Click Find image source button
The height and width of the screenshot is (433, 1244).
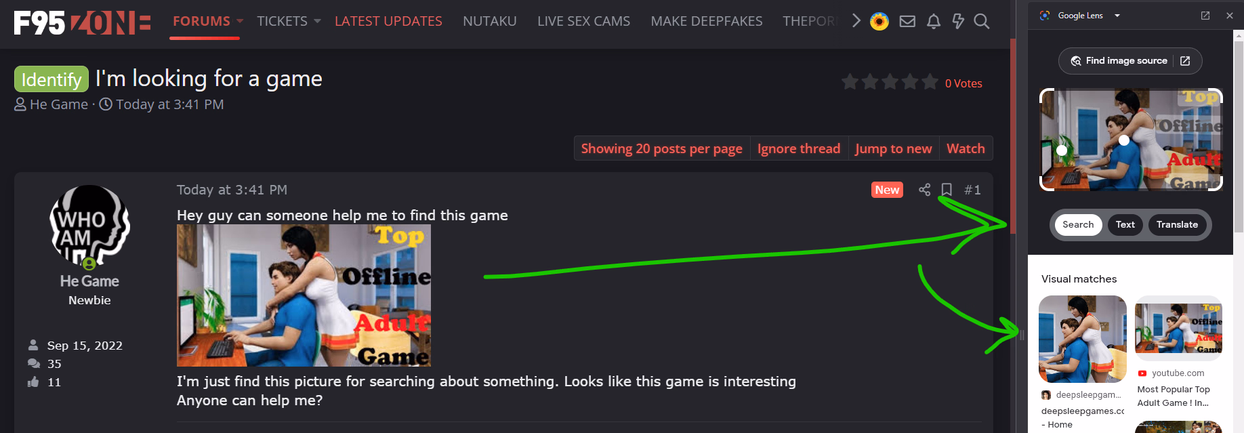pos(1130,61)
